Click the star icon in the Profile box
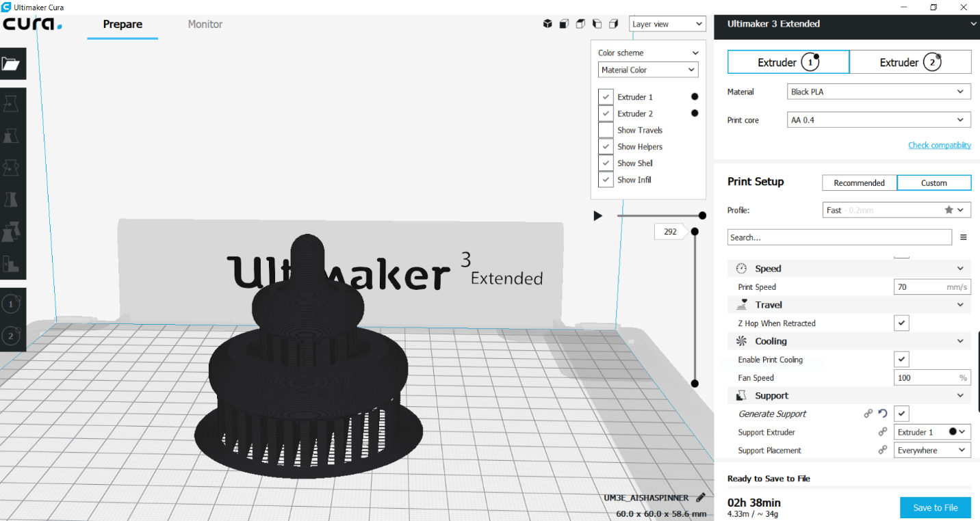 pyautogui.click(x=949, y=210)
